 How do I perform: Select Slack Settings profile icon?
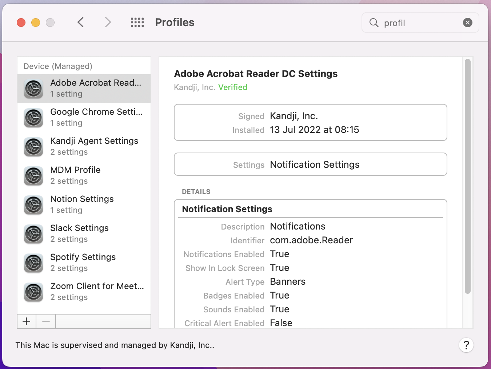coord(33,234)
